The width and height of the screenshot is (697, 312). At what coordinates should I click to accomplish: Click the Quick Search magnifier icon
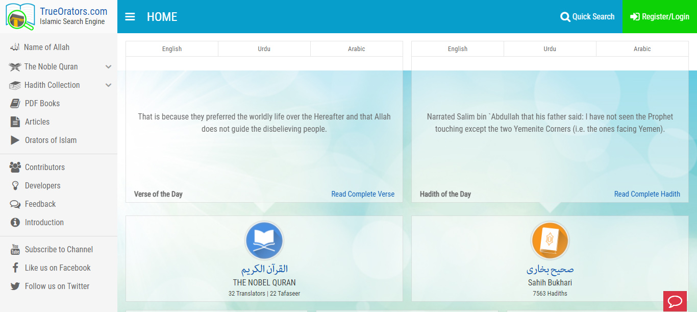pos(565,17)
